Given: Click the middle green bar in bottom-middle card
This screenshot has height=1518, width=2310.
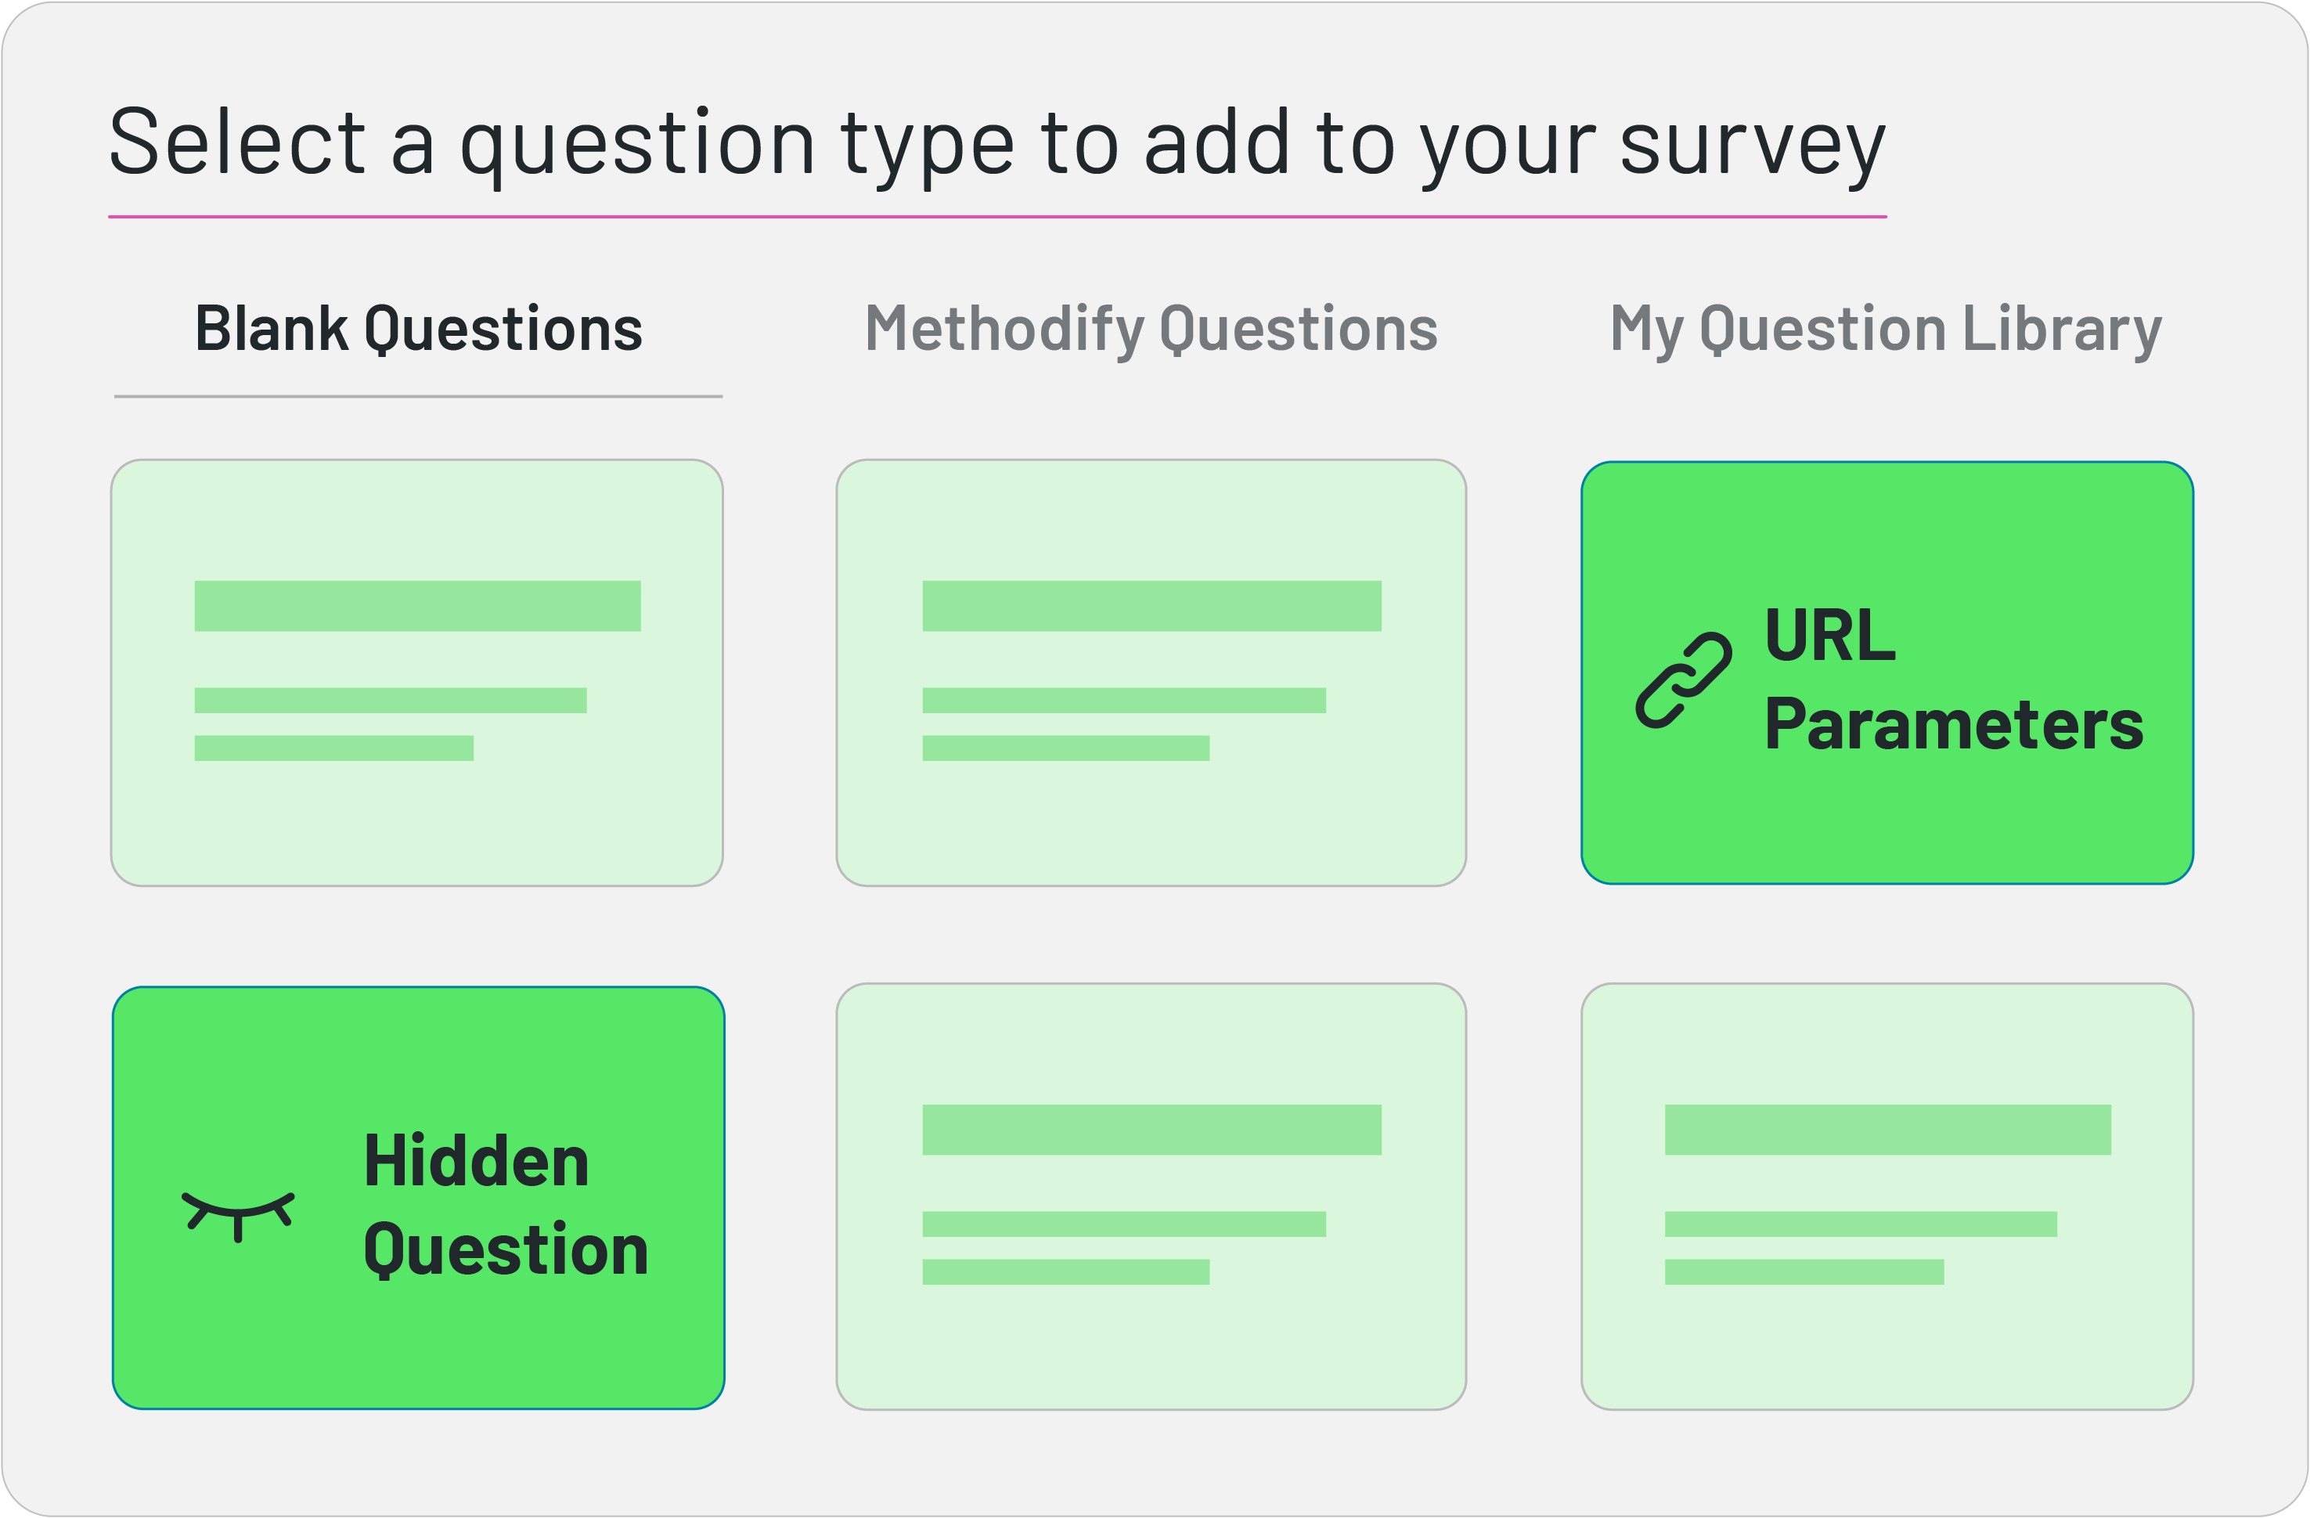Looking at the screenshot, I should point(1123,1224).
